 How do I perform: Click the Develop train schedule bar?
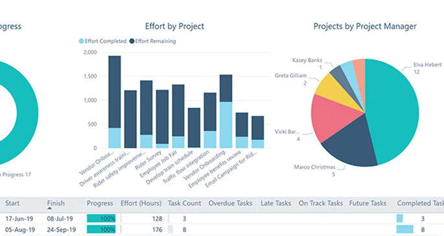pos(194,128)
